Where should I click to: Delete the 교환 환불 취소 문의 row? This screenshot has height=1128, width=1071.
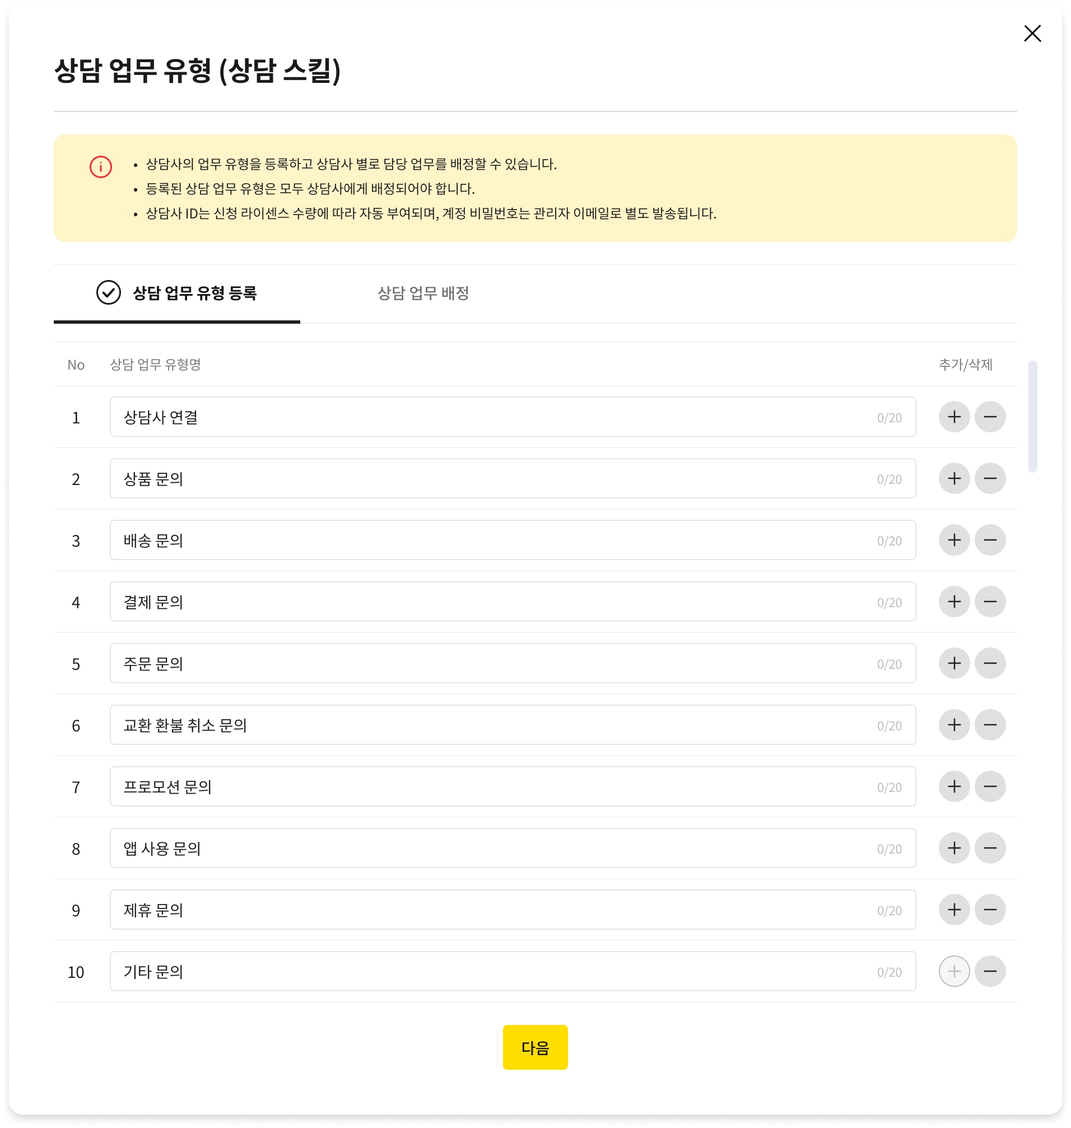[x=990, y=725]
